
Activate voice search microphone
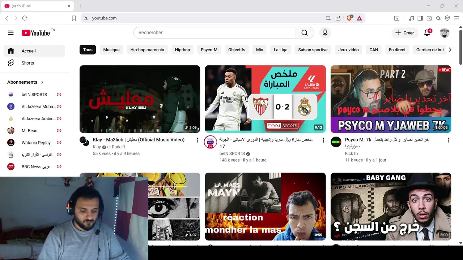(325, 33)
